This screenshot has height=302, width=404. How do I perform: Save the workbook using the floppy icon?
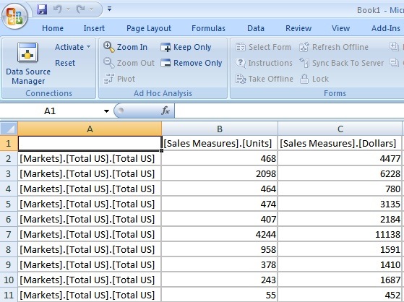pyautogui.click(x=42, y=9)
